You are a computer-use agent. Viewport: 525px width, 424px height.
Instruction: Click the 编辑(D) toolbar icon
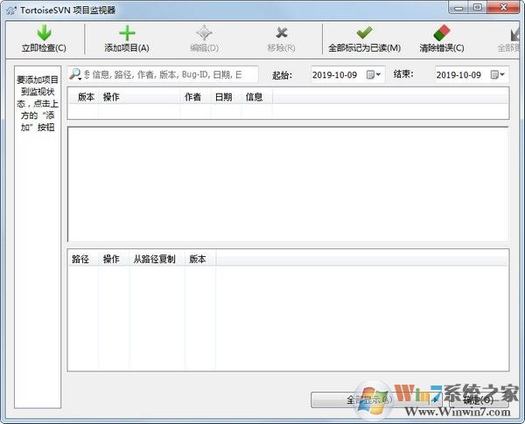204,33
